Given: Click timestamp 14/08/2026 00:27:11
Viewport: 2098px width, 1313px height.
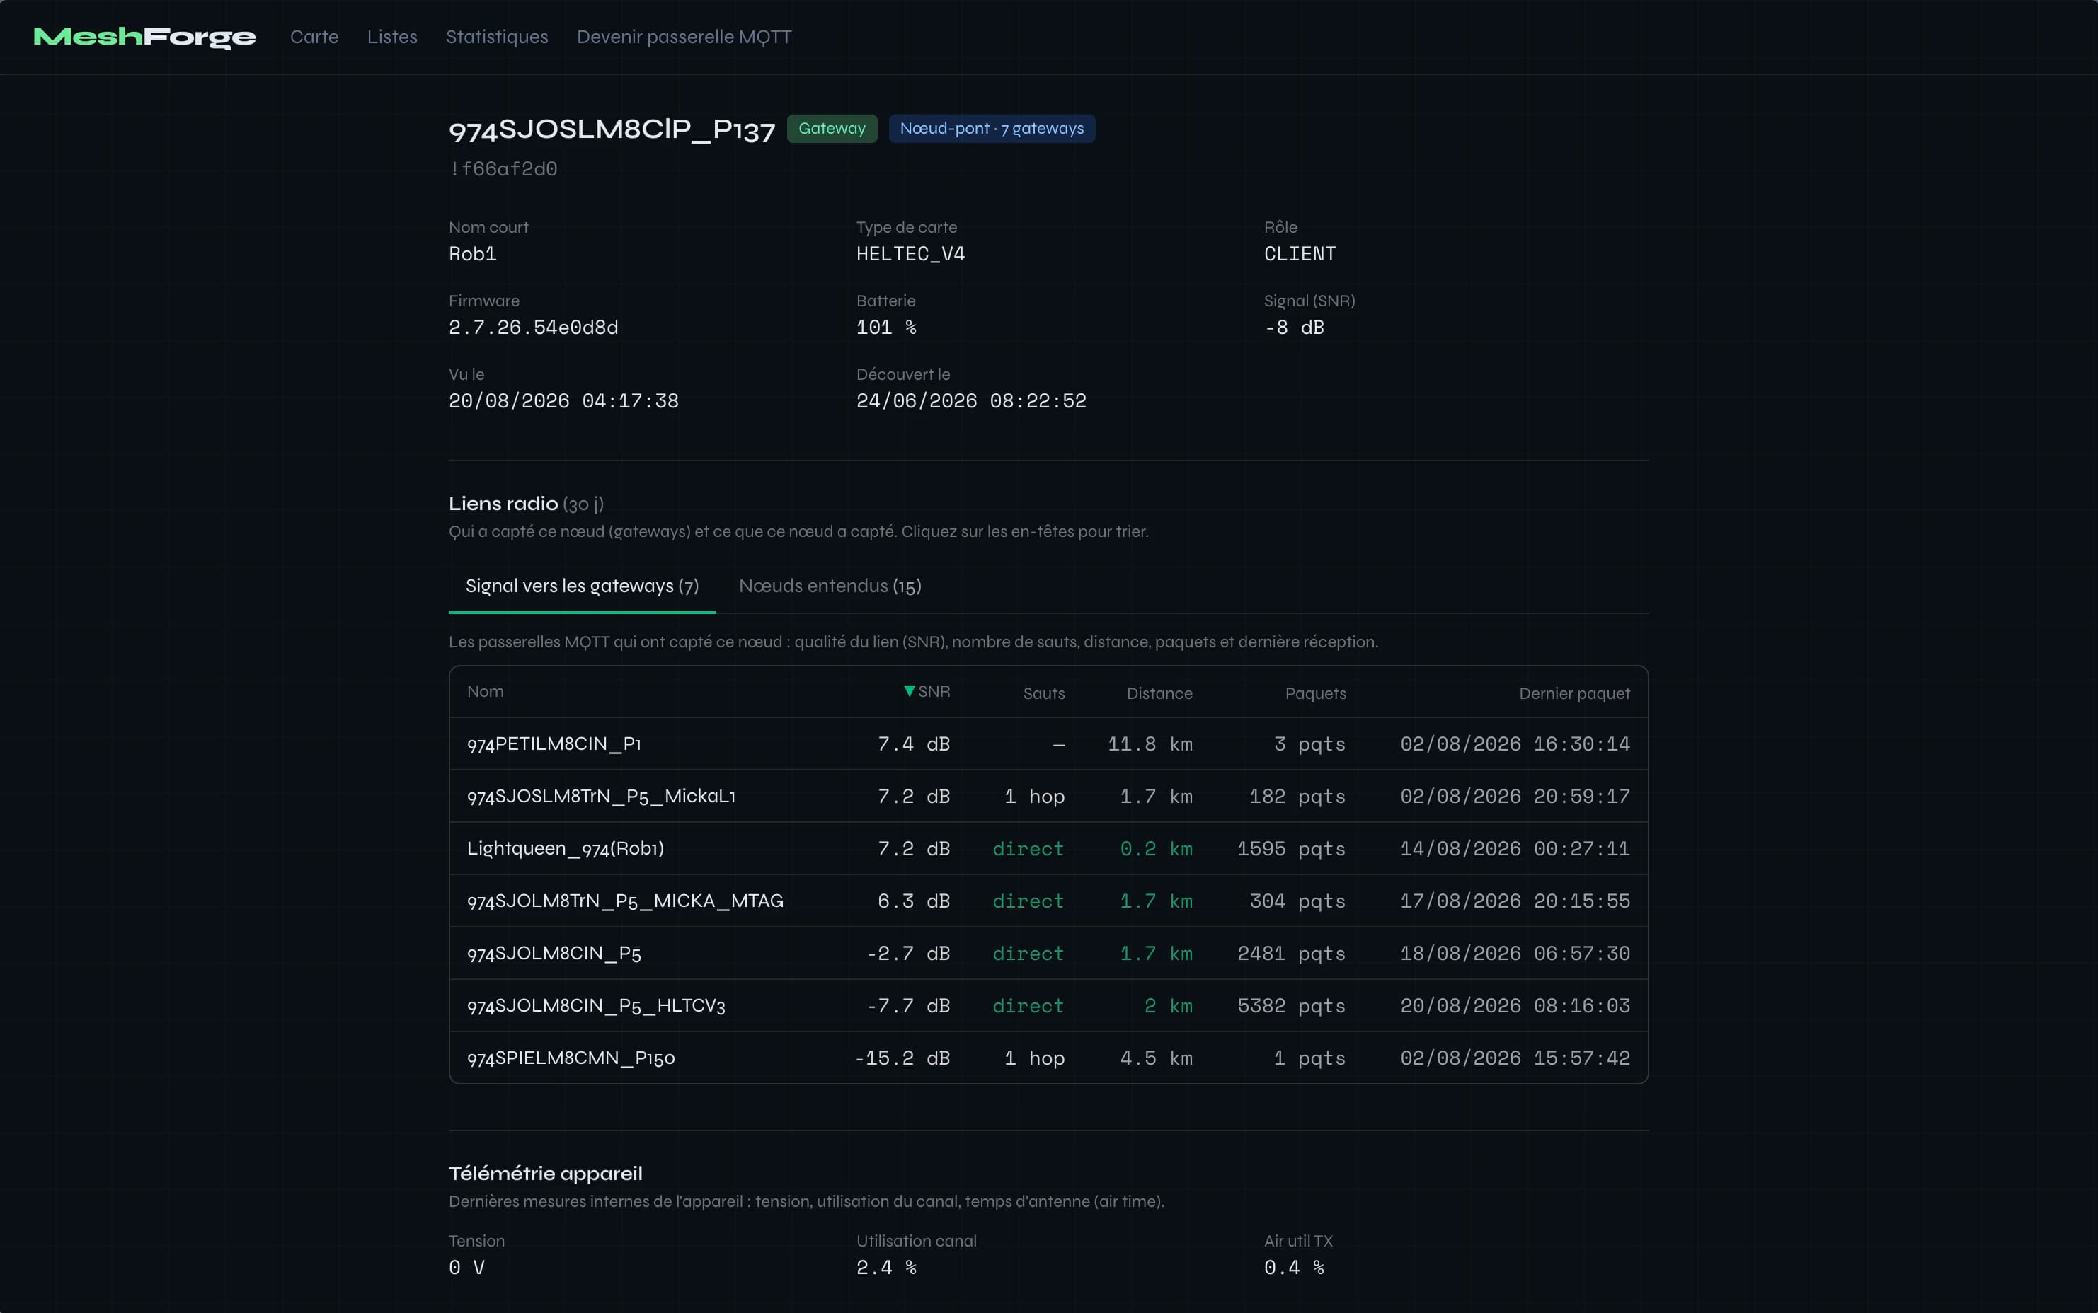Looking at the screenshot, I should (x=1515, y=848).
